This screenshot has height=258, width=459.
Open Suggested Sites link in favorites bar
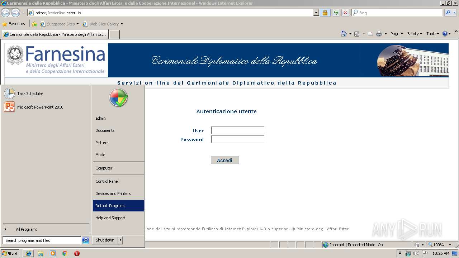pyautogui.click(x=59, y=24)
